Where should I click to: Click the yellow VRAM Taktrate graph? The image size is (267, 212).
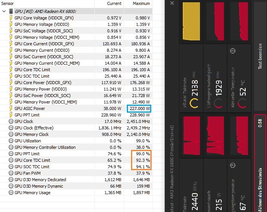[192, 21]
